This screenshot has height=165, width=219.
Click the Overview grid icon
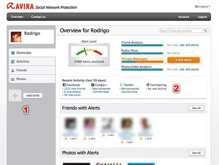(13, 53)
